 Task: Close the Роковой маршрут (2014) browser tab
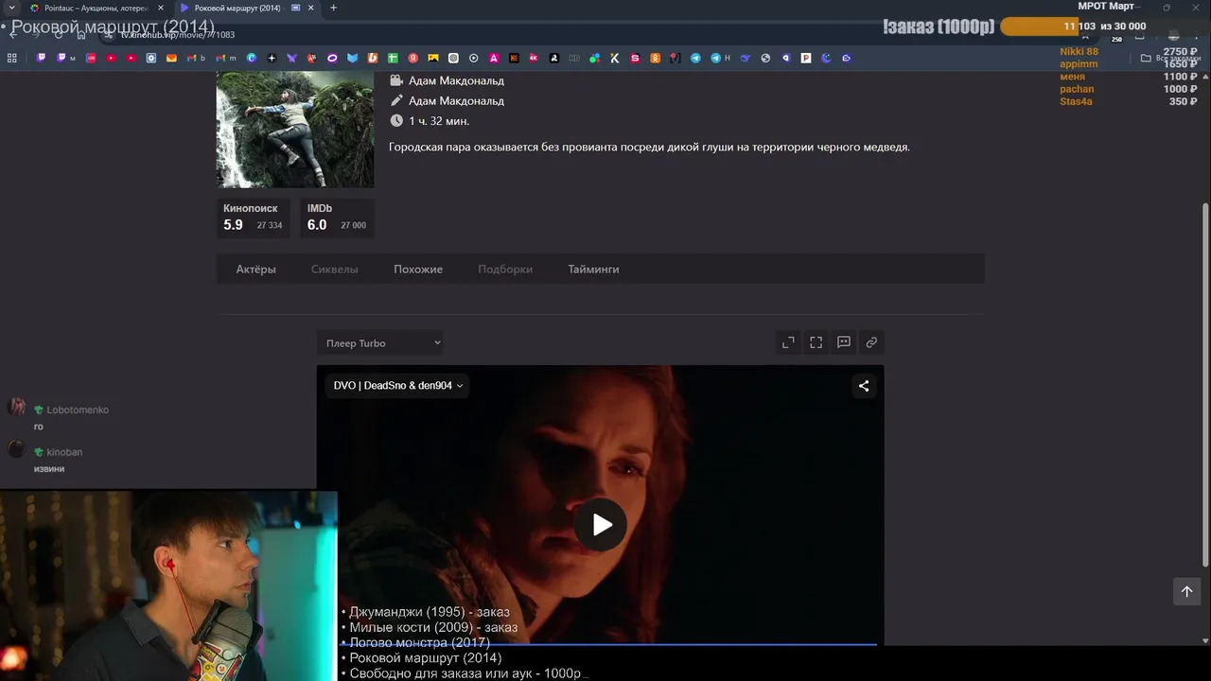coord(312,8)
